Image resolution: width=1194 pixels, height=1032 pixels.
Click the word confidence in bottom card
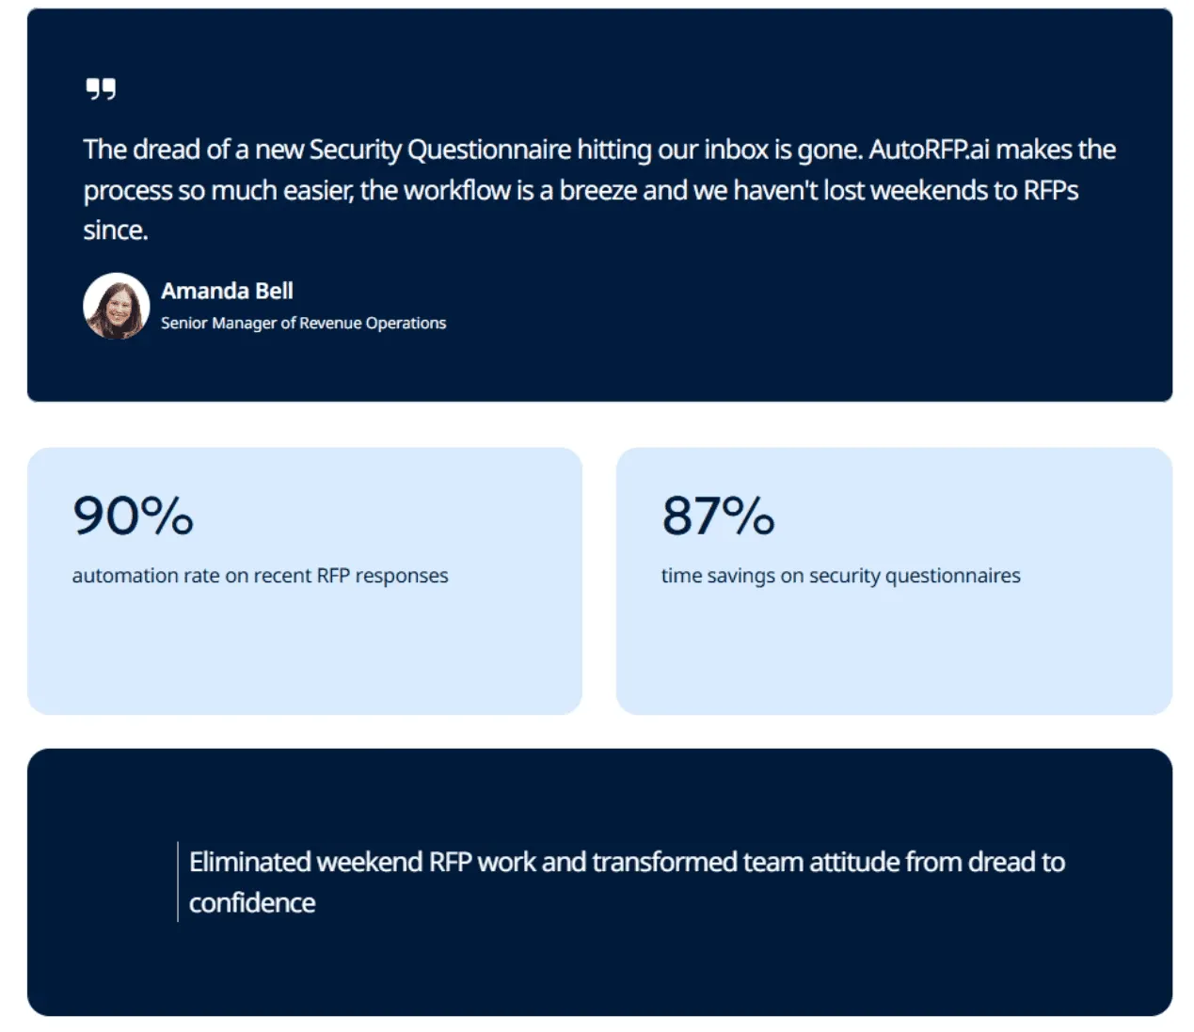pyautogui.click(x=252, y=903)
